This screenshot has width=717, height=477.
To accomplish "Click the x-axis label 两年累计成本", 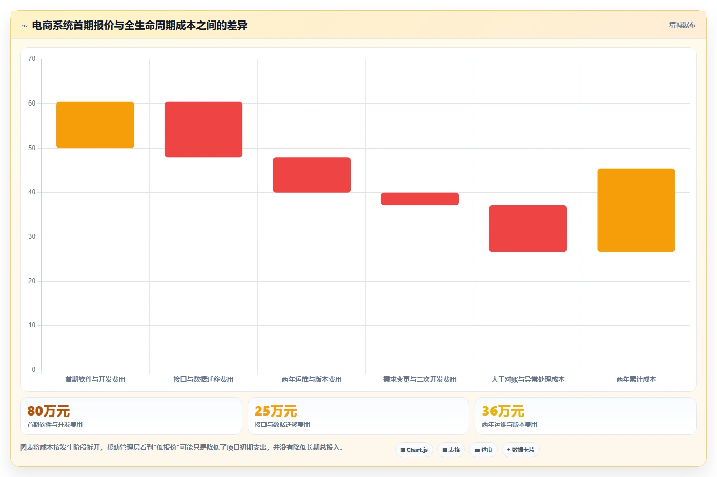I will 636,379.
